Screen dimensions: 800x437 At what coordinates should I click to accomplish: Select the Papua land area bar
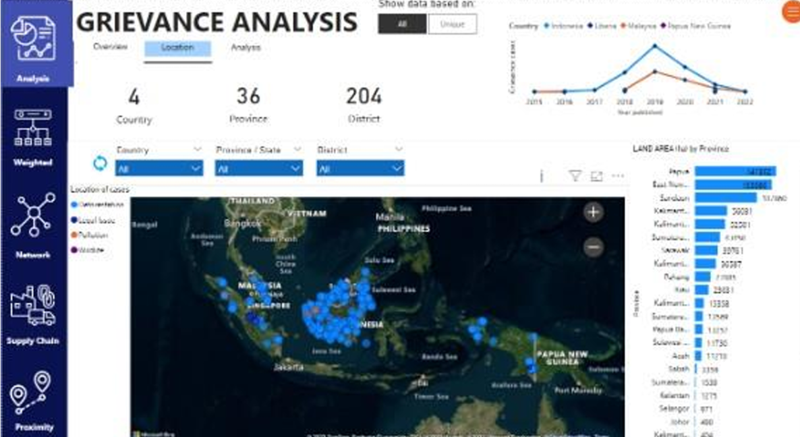coord(735,171)
